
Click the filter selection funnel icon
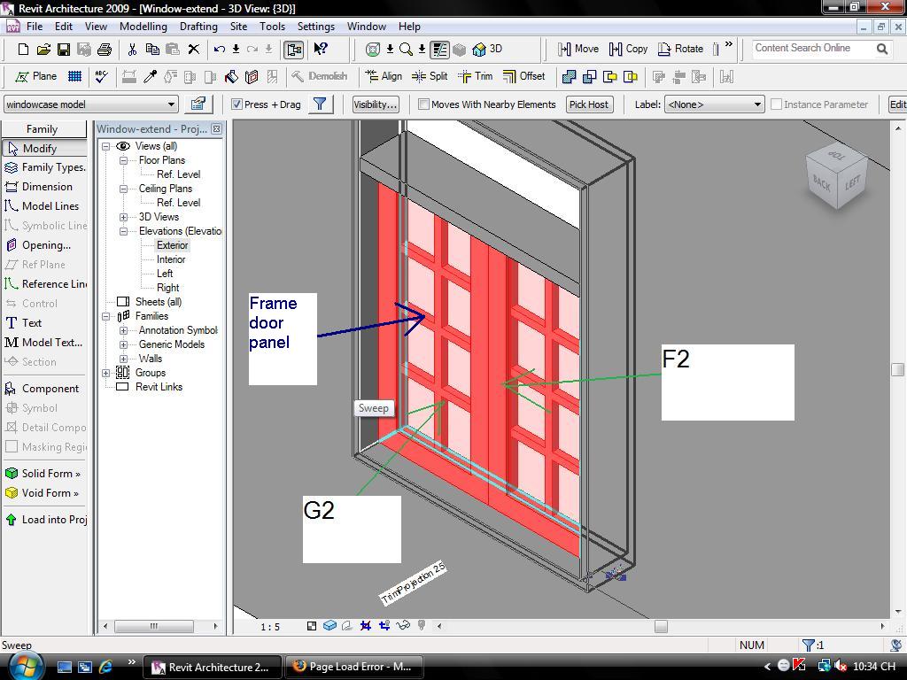[x=320, y=104]
